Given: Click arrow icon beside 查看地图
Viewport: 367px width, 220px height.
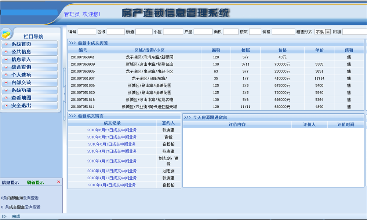Looking at the screenshot, I should point(6,98).
